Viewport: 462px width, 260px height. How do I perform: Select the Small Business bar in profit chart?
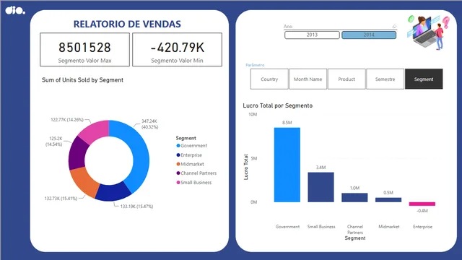point(321,187)
